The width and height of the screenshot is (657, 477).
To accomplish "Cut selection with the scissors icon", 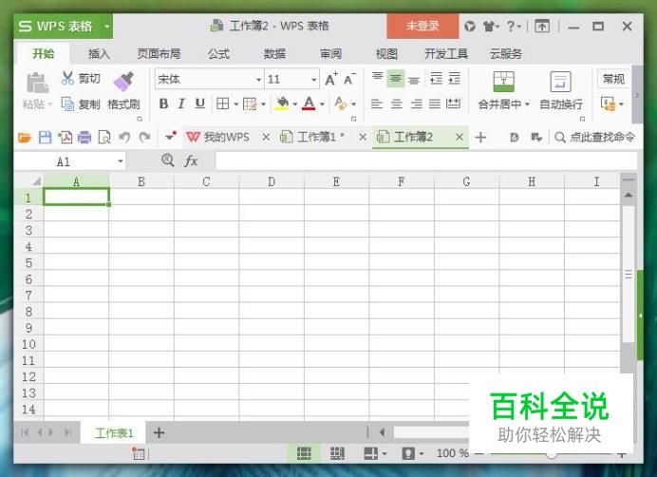I will tap(67, 78).
